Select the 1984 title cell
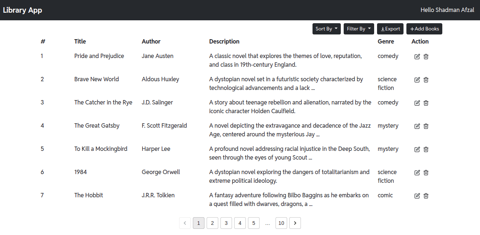480x235 pixels. (x=80, y=172)
